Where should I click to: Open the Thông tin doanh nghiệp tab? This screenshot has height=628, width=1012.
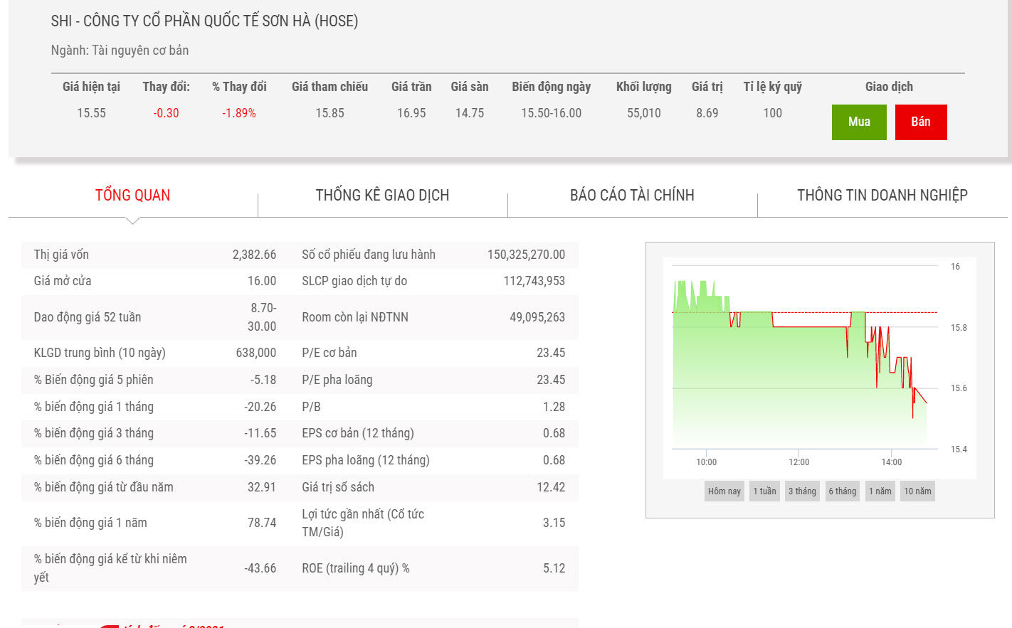pyautogui.click(x=882, y=196)
